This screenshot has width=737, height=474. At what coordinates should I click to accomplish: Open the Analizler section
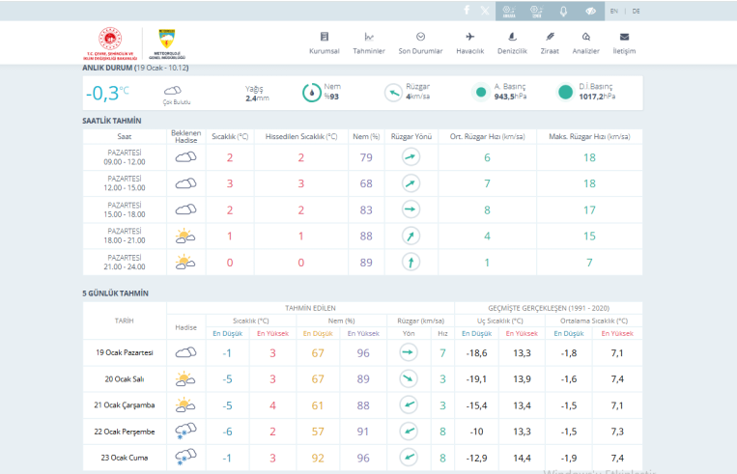coord(585,42)
